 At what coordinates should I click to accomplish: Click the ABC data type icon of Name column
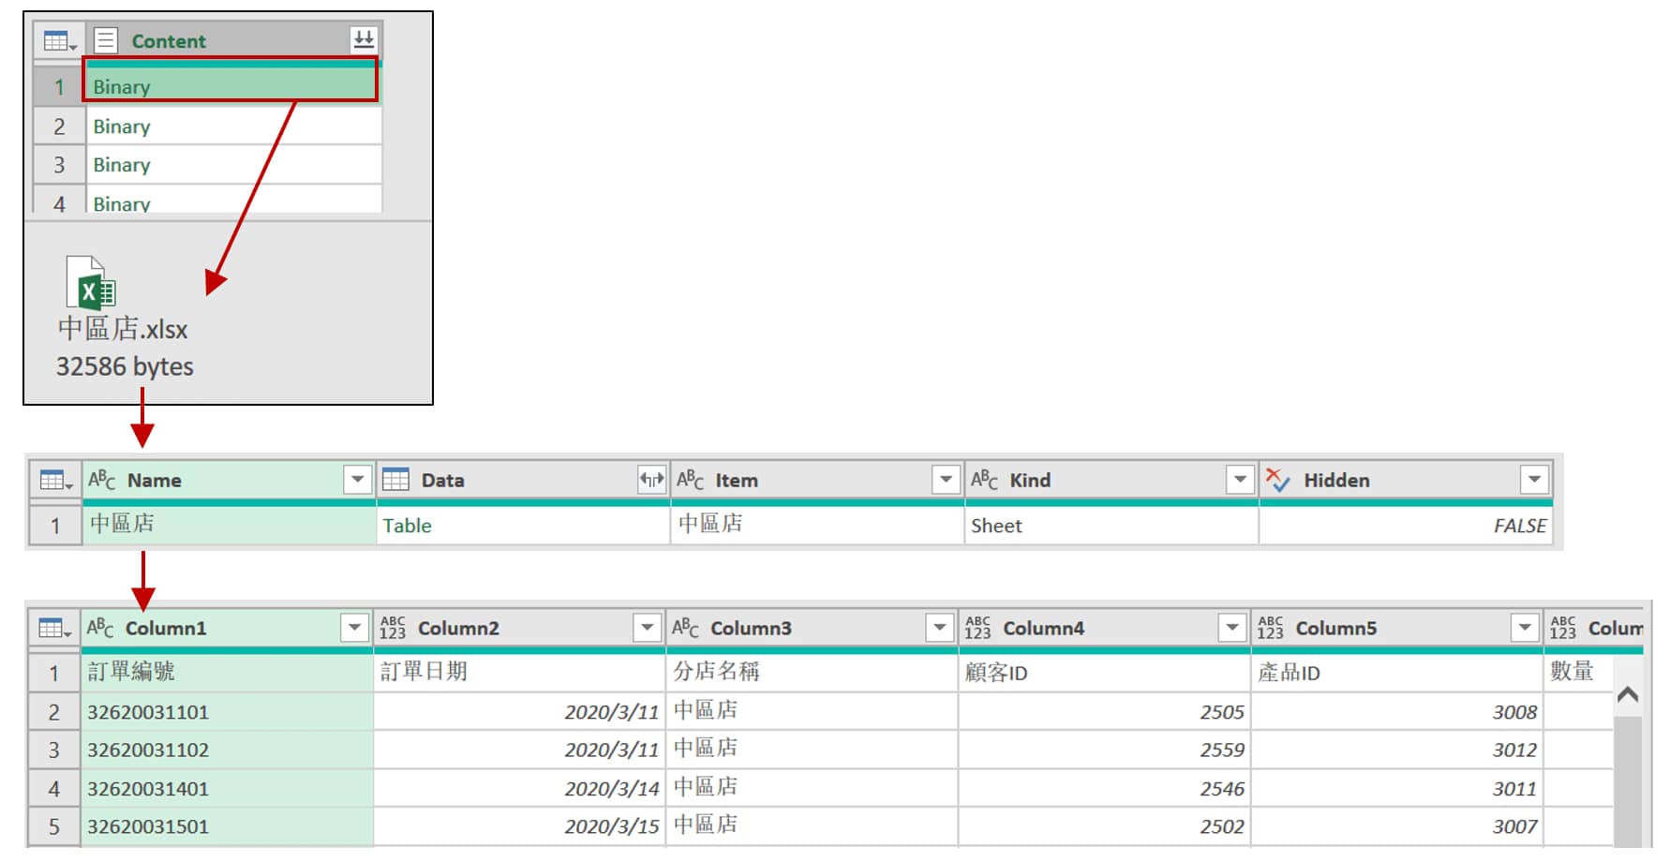coord(101,480)
